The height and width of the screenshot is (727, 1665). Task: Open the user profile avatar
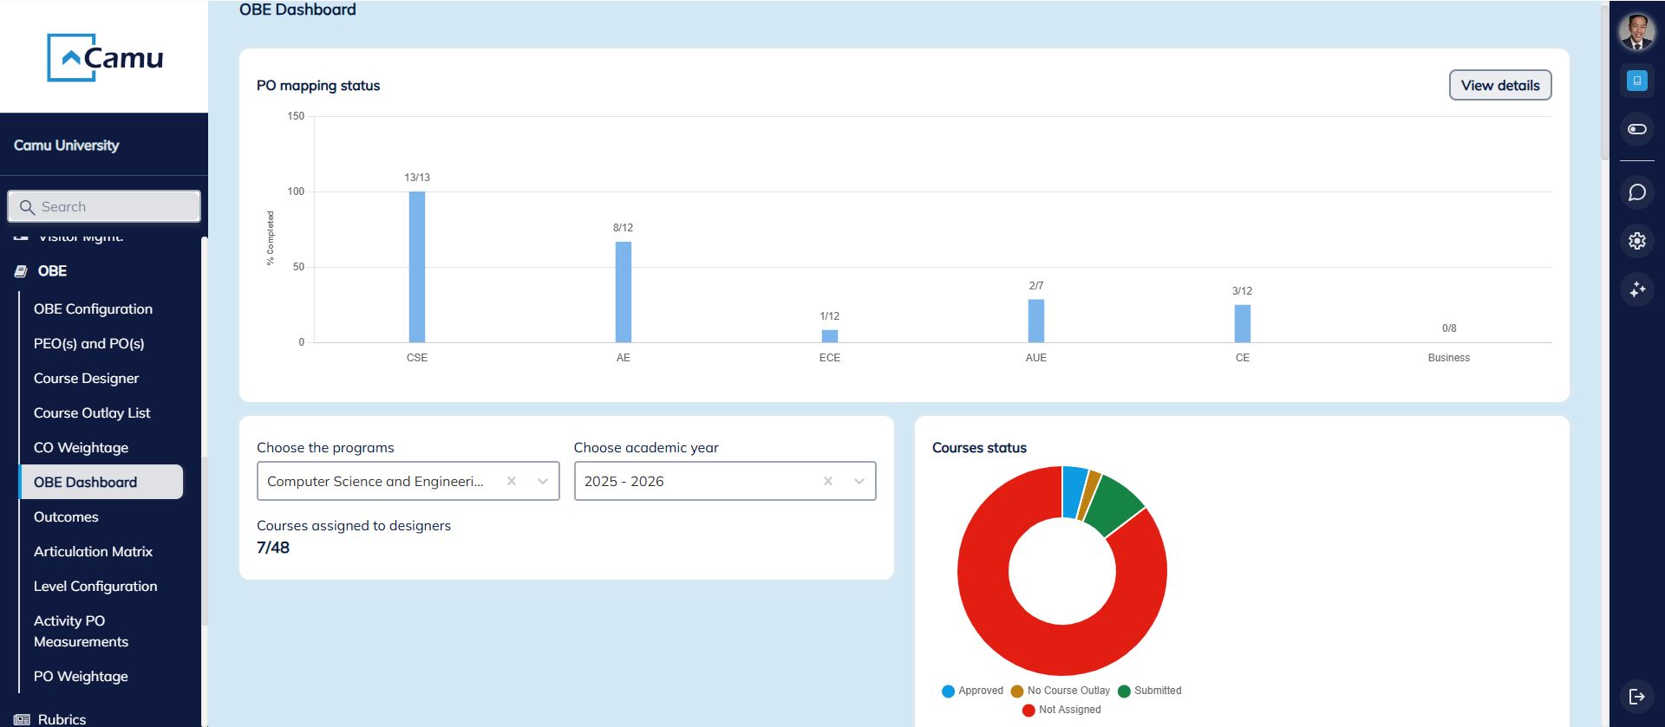(x=1636, y=32)
